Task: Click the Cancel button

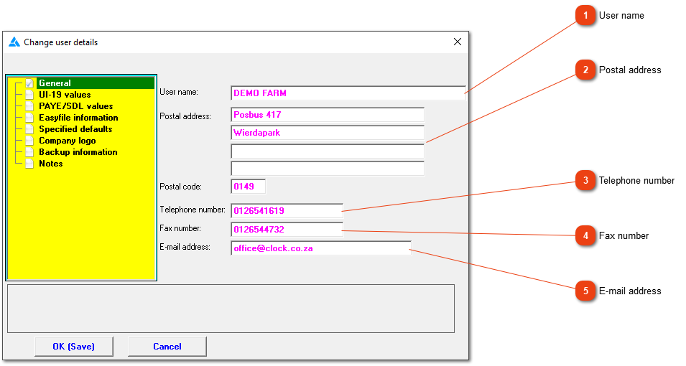Action: (167, 347)
